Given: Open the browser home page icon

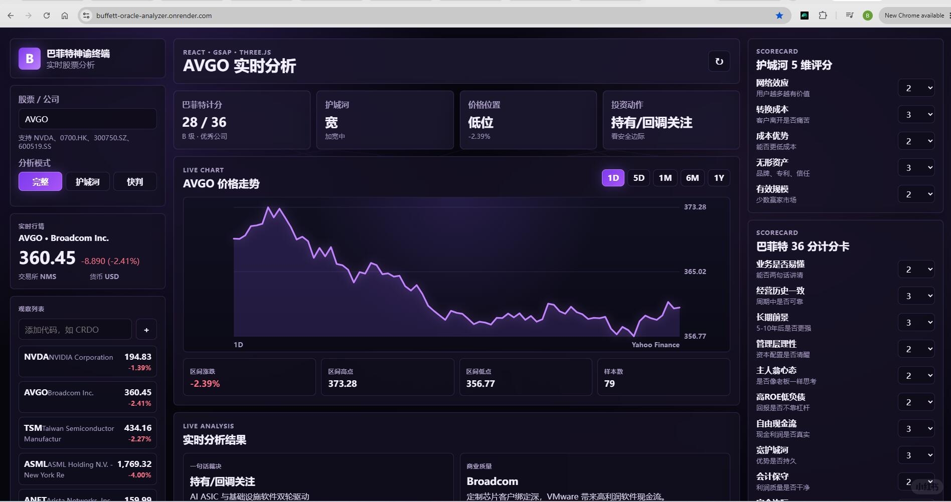Looking at the screenshot, I should point(65,16).
